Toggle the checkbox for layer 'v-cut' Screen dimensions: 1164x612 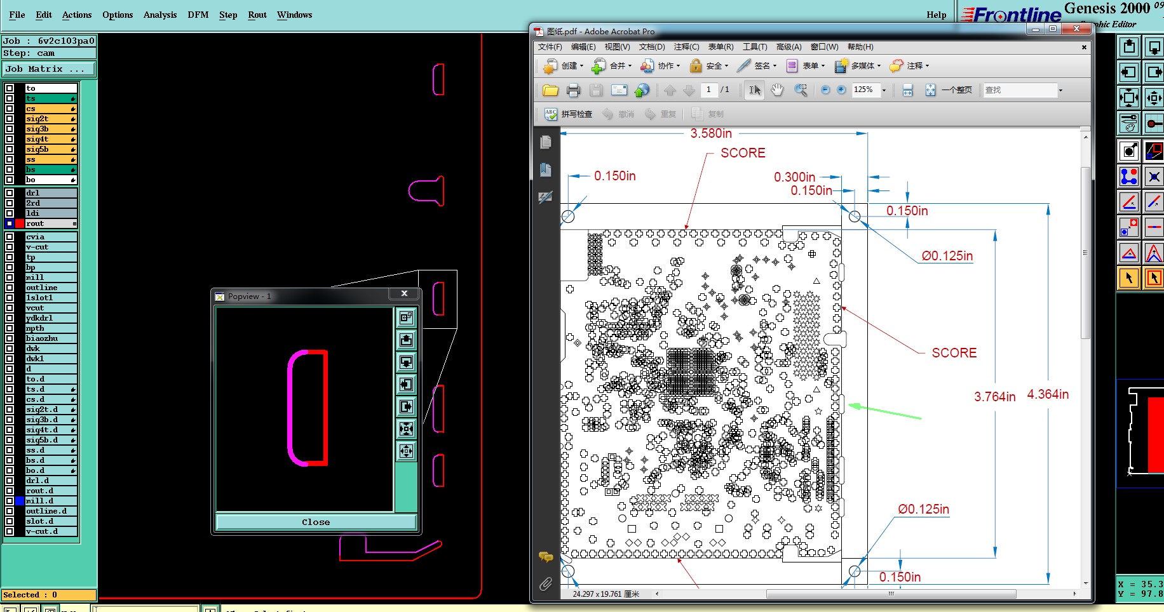(x=10, y=247)
